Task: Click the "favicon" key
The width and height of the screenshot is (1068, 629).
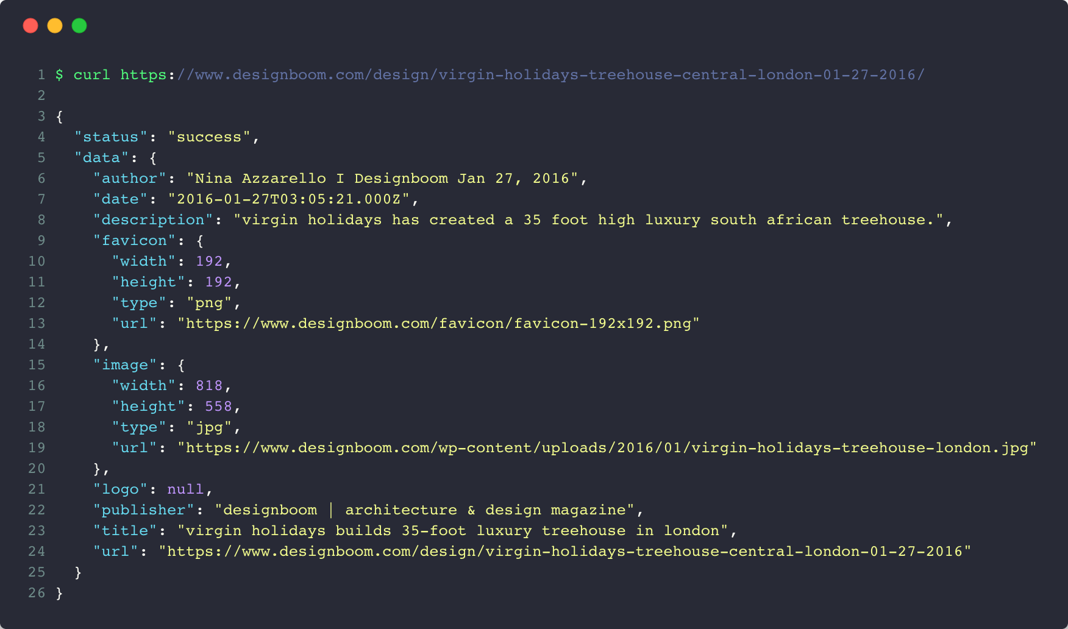Action: point(134,241)
